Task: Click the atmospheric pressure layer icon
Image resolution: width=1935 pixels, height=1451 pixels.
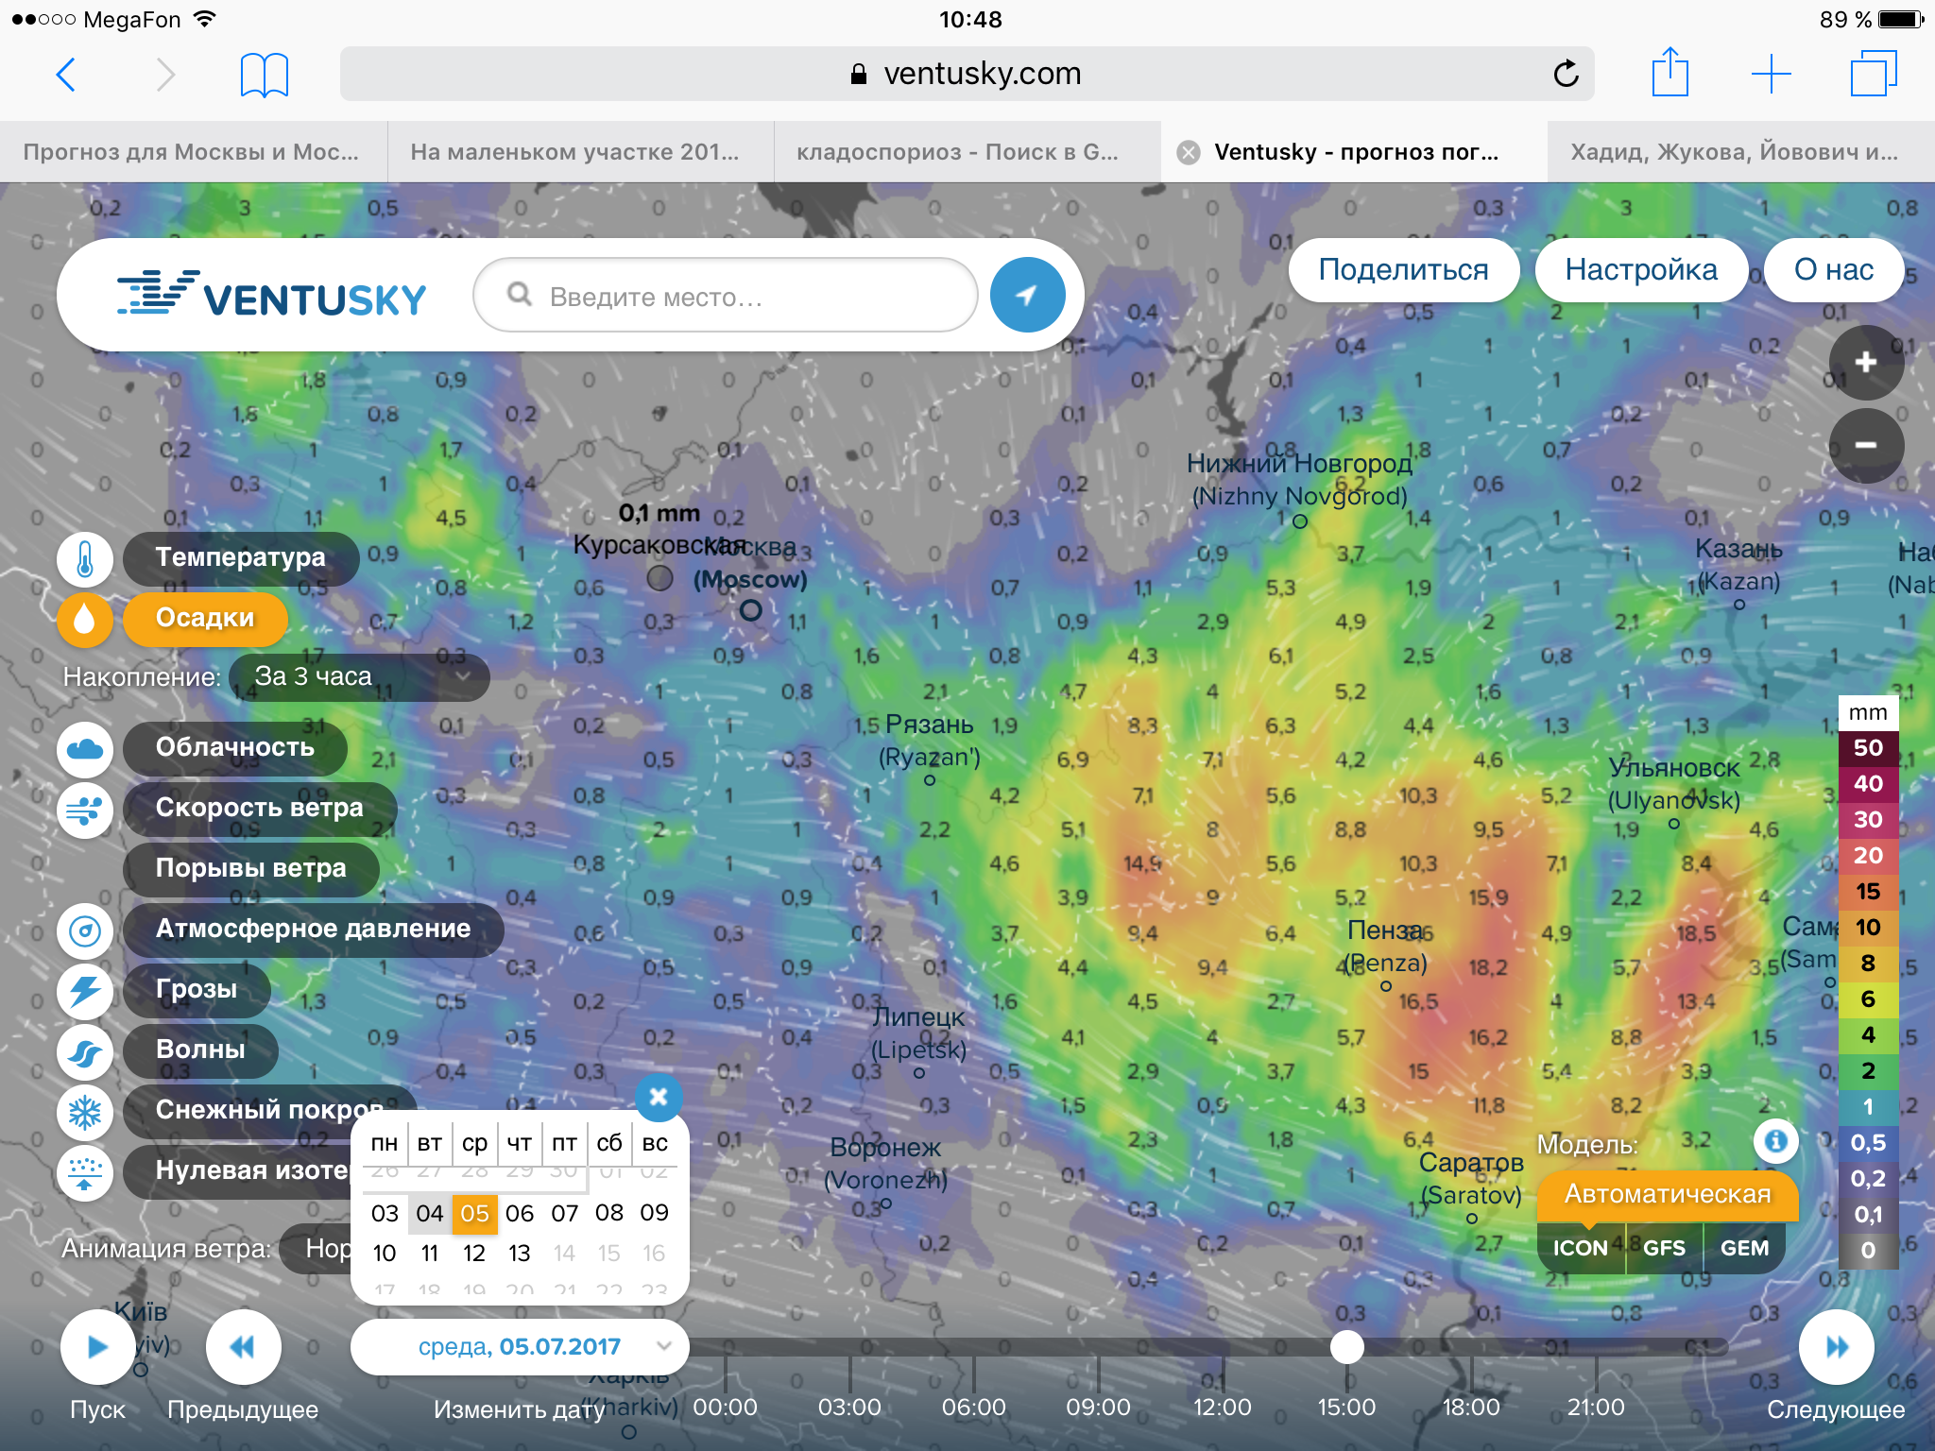Action: tap(84, 930)
